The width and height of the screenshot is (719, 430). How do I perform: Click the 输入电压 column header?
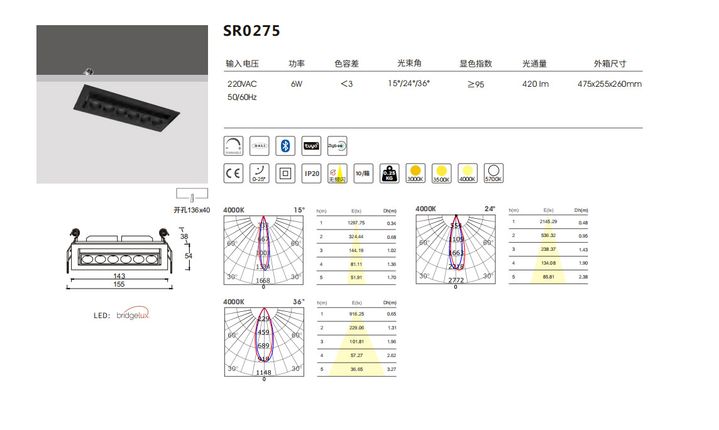tap(242, 63)
